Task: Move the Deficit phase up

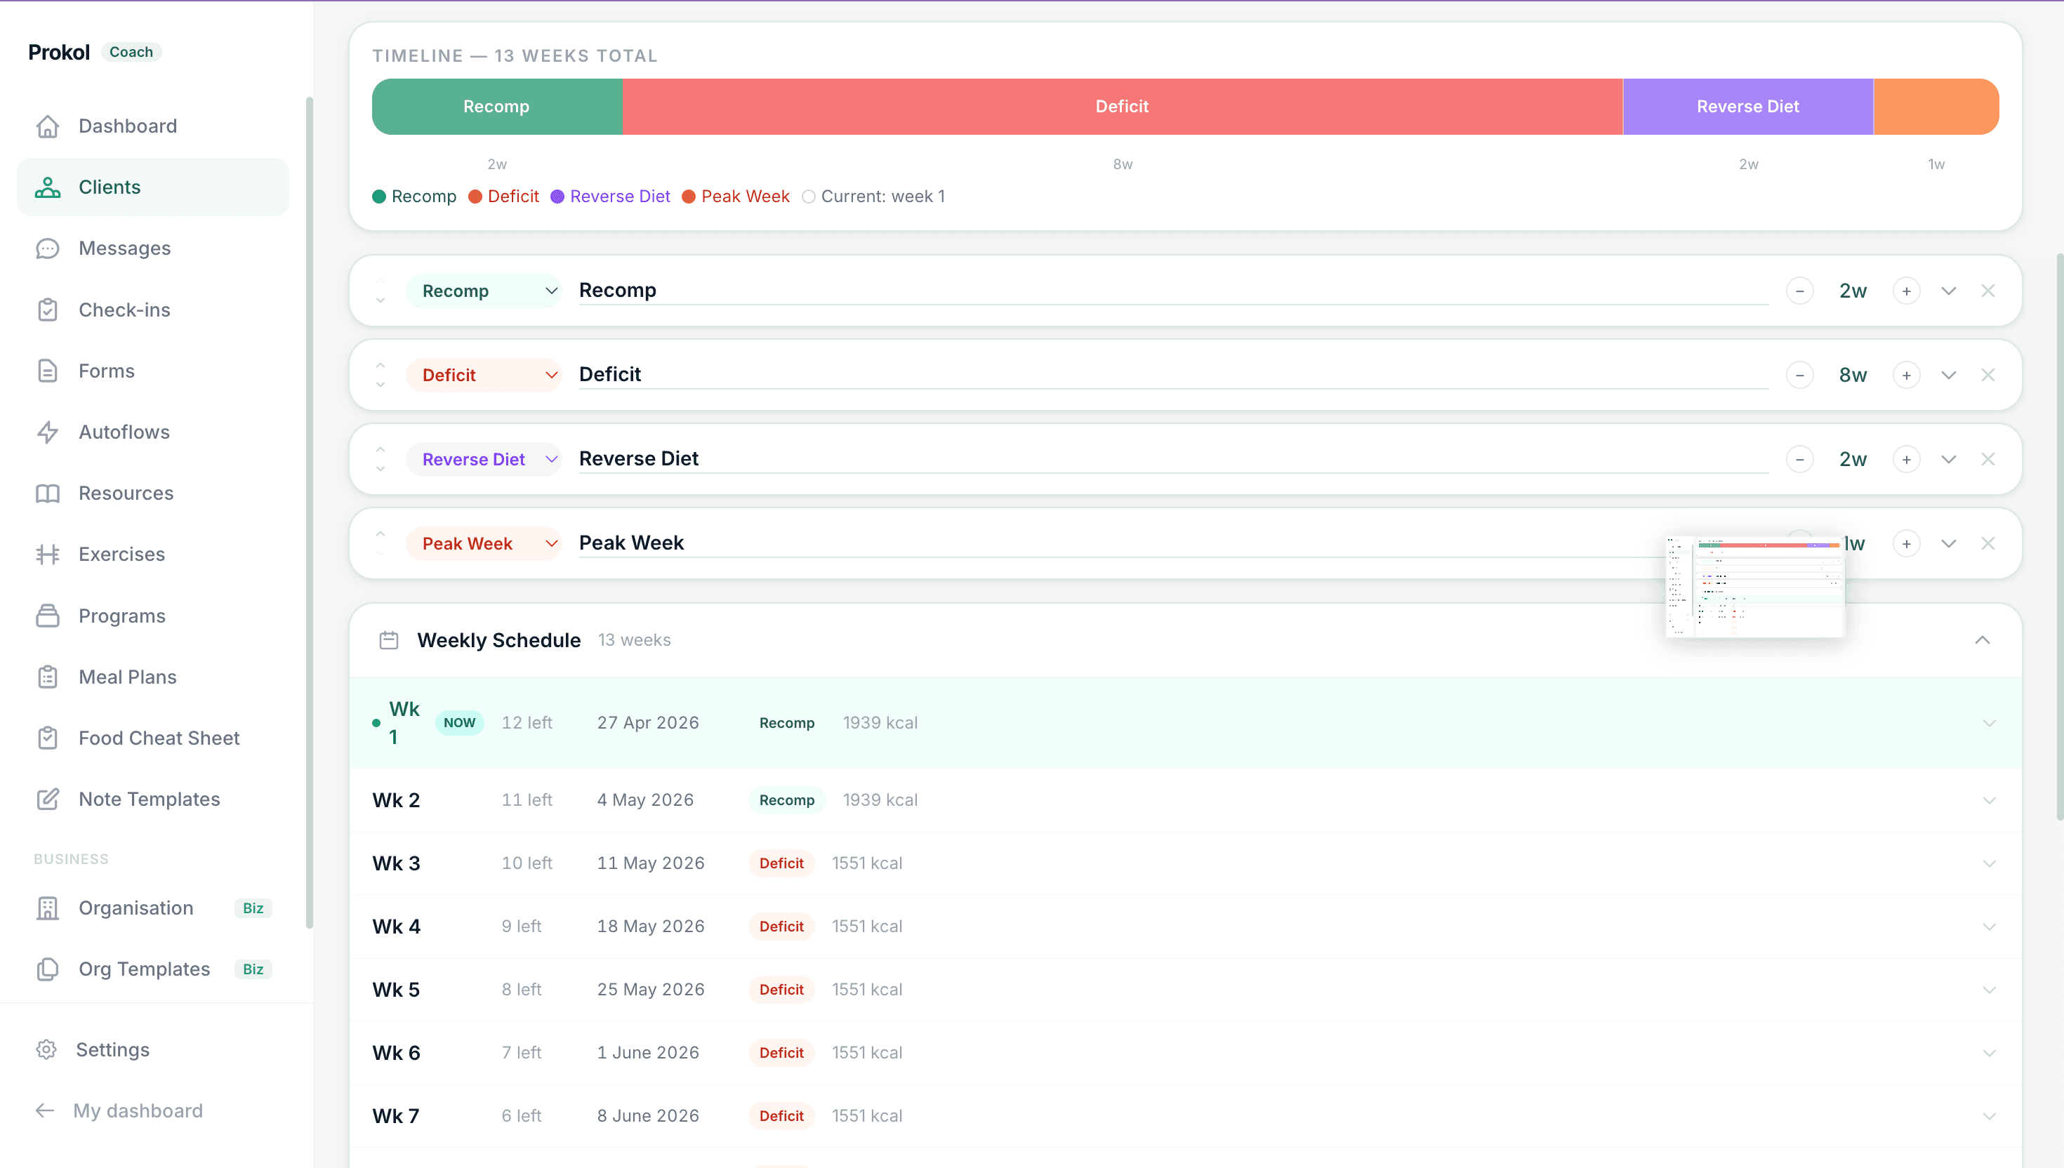Action: (381, 364)
